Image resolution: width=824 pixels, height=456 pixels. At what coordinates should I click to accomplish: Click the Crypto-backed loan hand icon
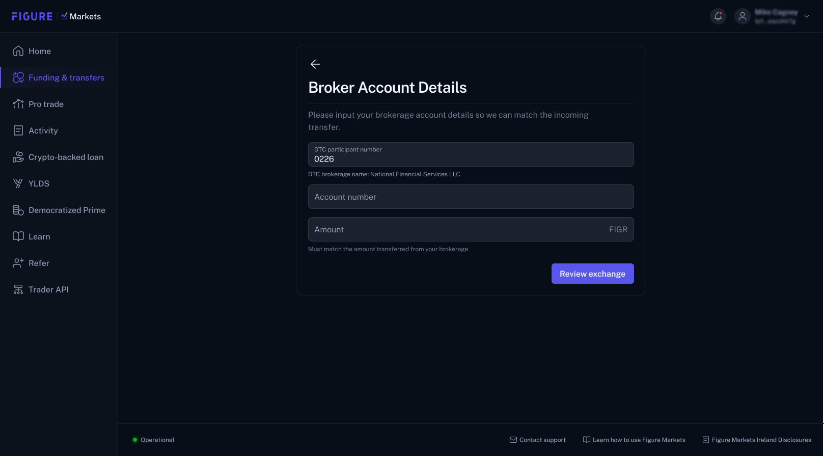tap(18, 157)
